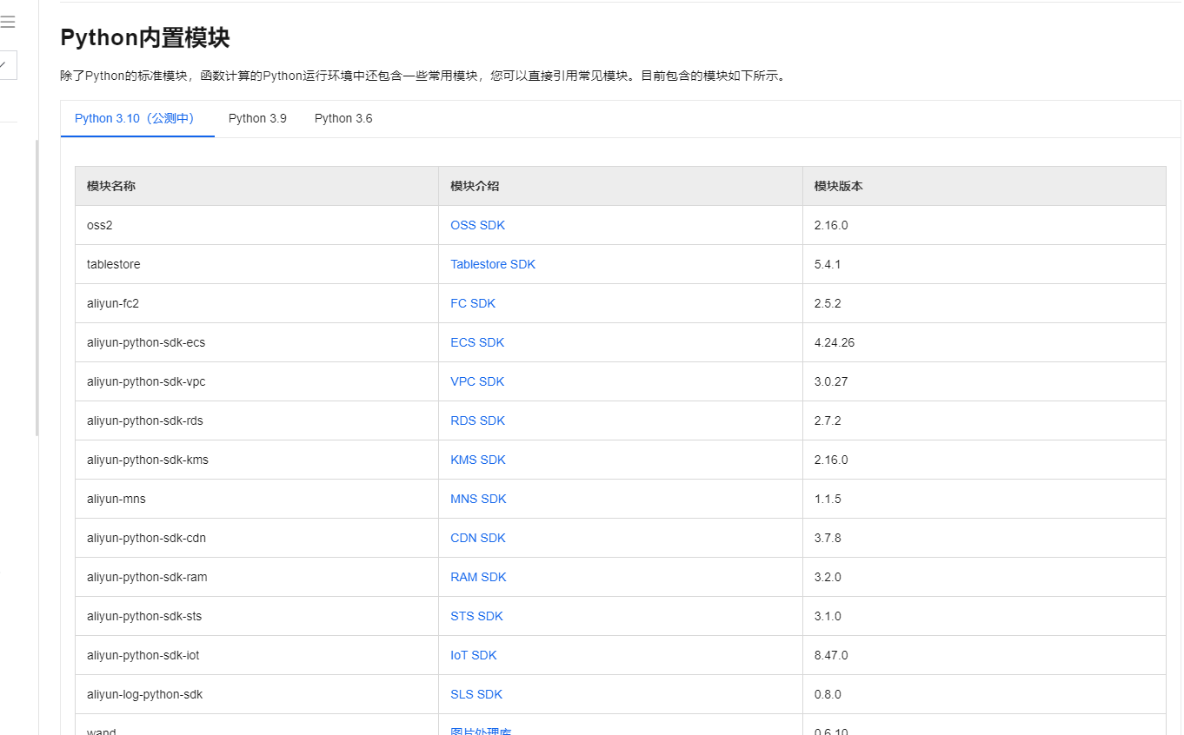Click version 4.24.26 in ECS row
Viewport: 1184px width, 735px height.
click(835, 342)
